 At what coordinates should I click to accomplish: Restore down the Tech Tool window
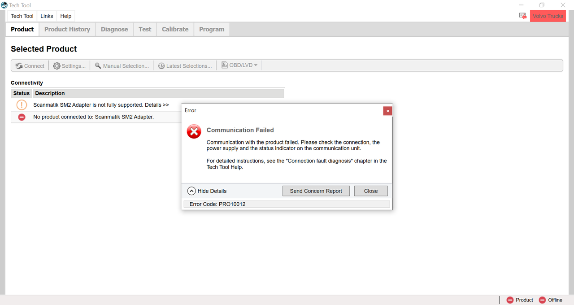(542, 5)
